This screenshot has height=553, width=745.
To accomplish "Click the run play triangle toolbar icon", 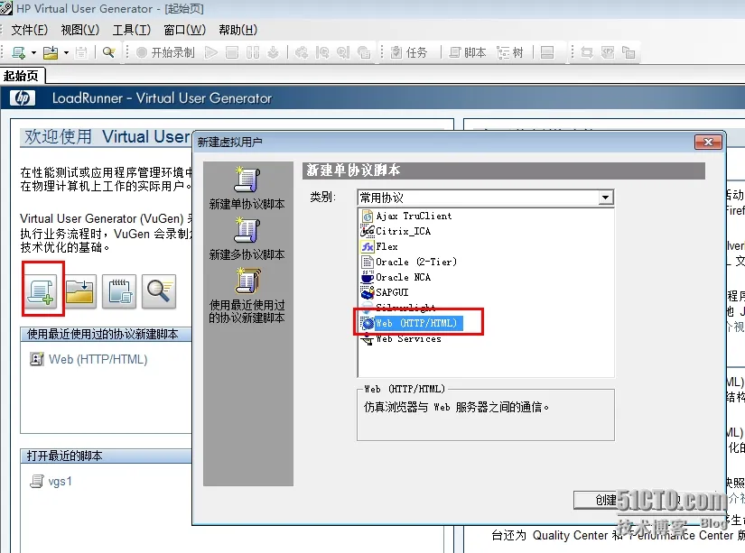I will coord(211,52).
